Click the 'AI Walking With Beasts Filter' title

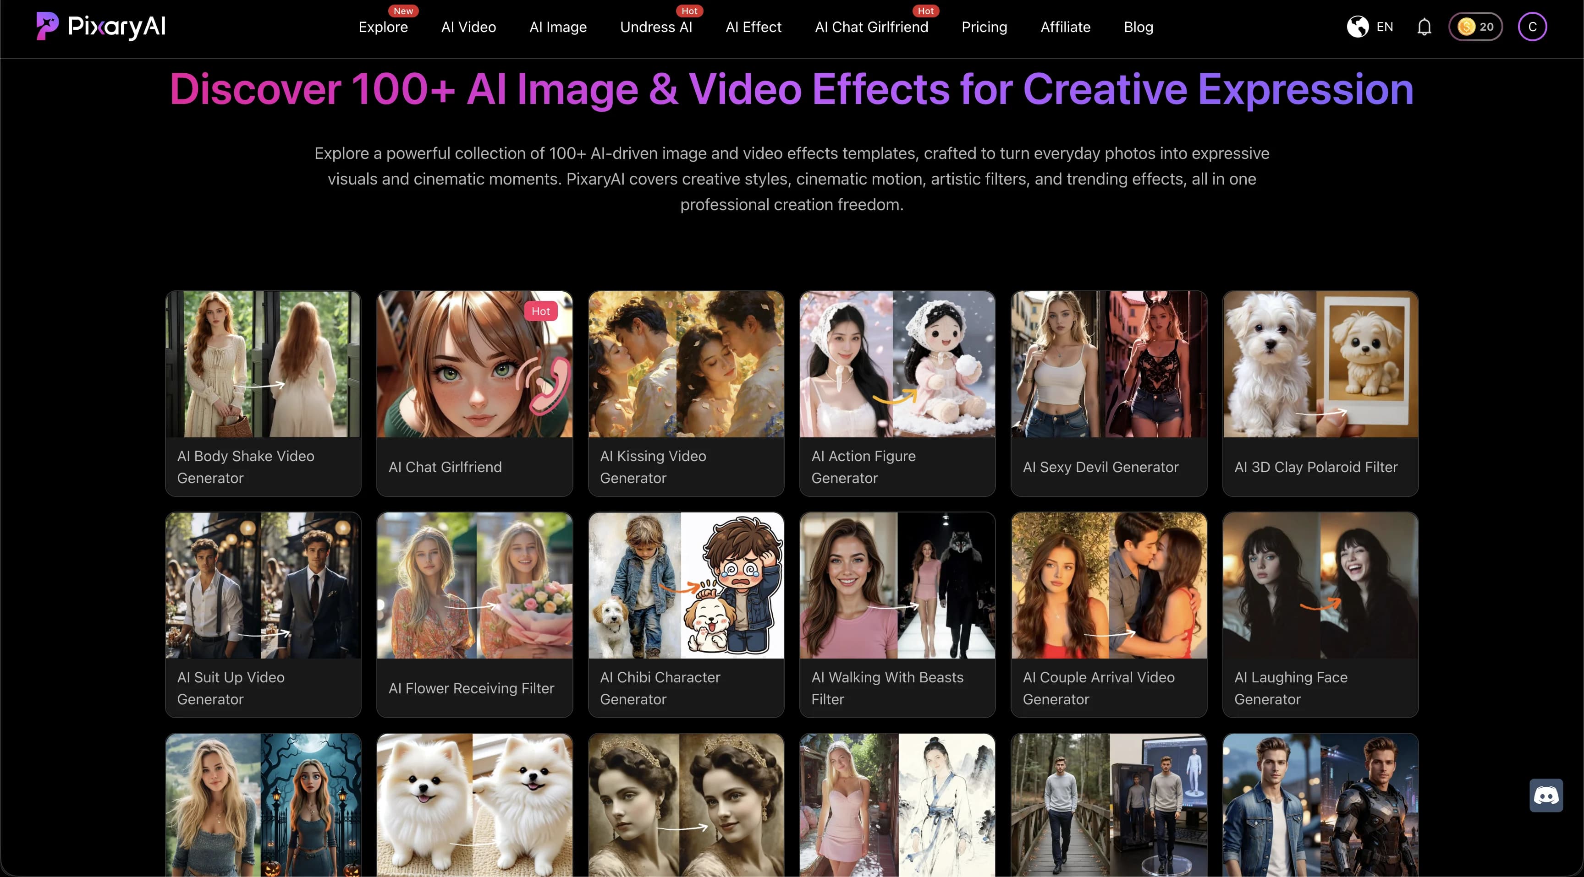coord(887,688)
